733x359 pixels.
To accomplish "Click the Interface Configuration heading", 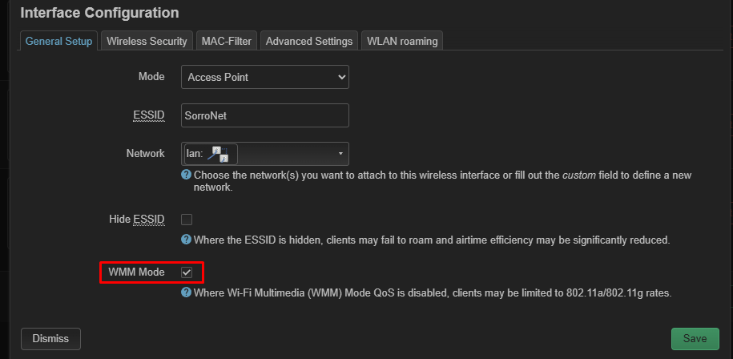I will coord(99,13).
